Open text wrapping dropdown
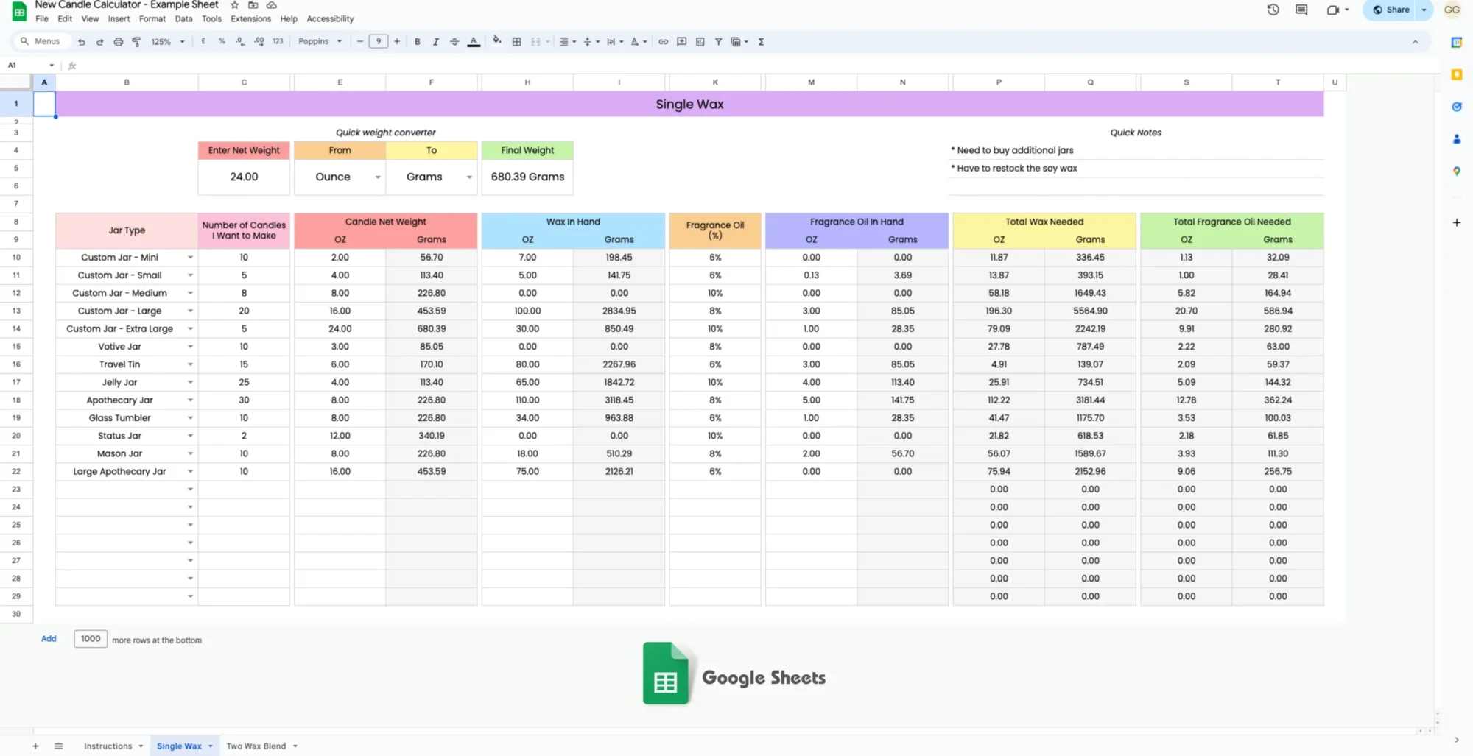The width and height of the screenshot is (1473, 756). click(x=614, y=42)
